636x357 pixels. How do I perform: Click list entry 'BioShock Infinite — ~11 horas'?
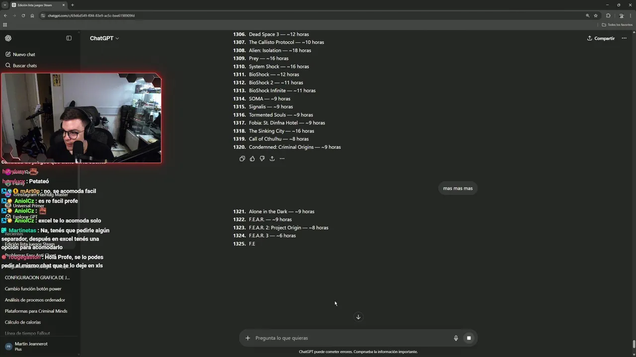point(282,91)
